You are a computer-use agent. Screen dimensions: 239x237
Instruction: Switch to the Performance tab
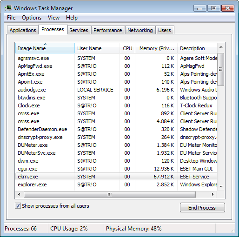tap(108, 30)
